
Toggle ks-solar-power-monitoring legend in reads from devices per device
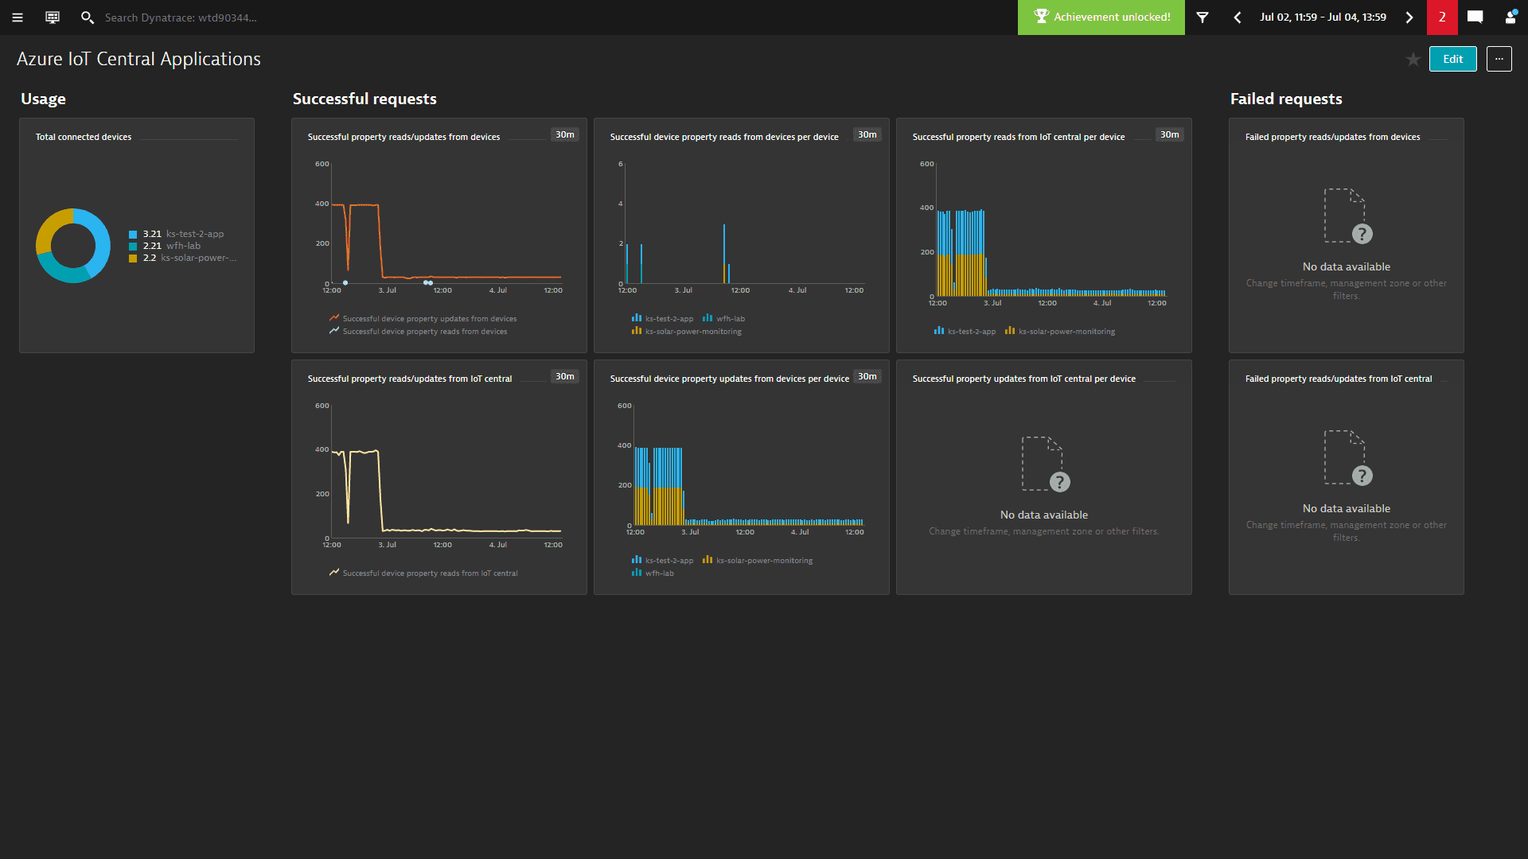click(686, 332)
